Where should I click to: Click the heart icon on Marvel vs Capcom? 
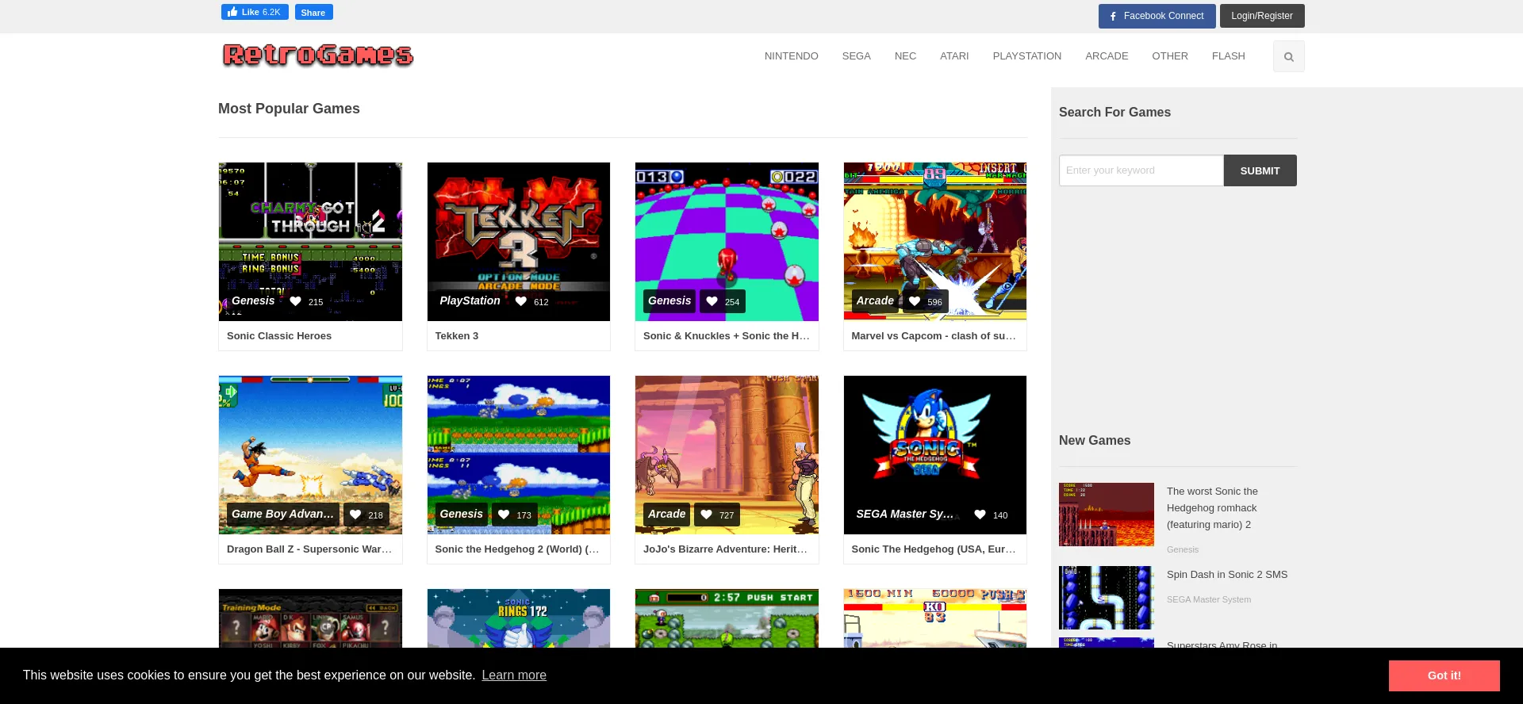[x=915, y=301]
